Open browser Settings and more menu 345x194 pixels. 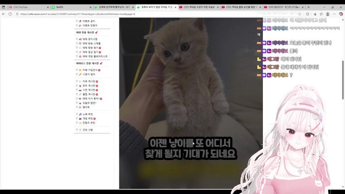334,14
